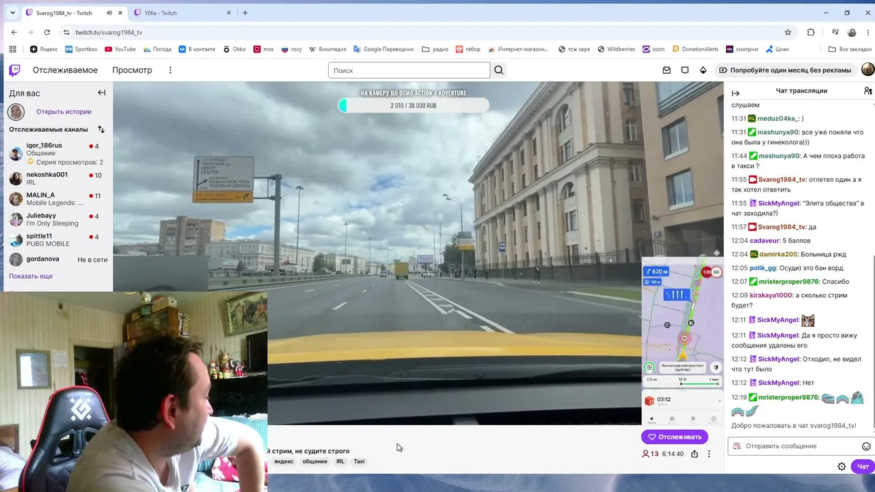The image size is (875, 492).
Task: Open stream options three-dot menu
Action: tap(709, 454)
